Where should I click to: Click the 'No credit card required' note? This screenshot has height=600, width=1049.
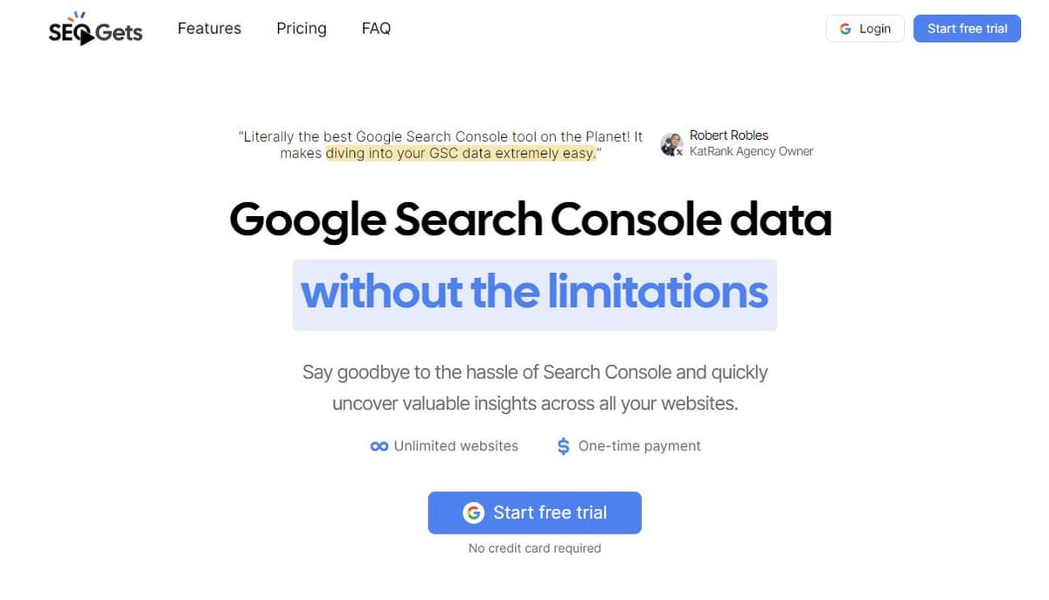[535, 548]
